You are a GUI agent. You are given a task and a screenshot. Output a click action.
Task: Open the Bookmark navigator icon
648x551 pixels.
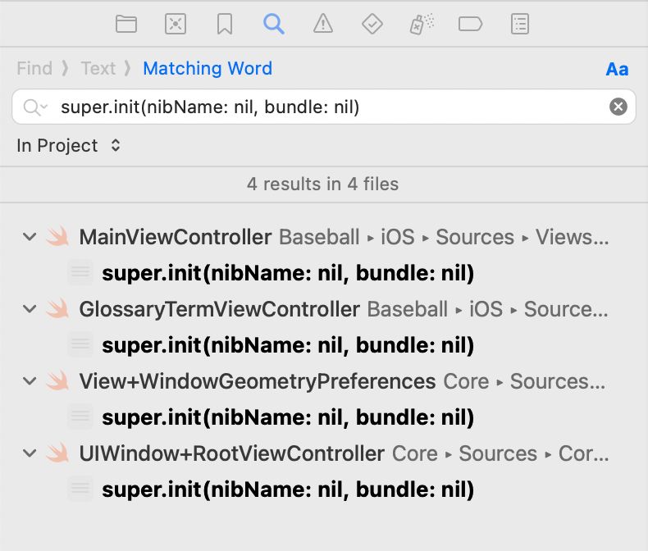(225, 24)
